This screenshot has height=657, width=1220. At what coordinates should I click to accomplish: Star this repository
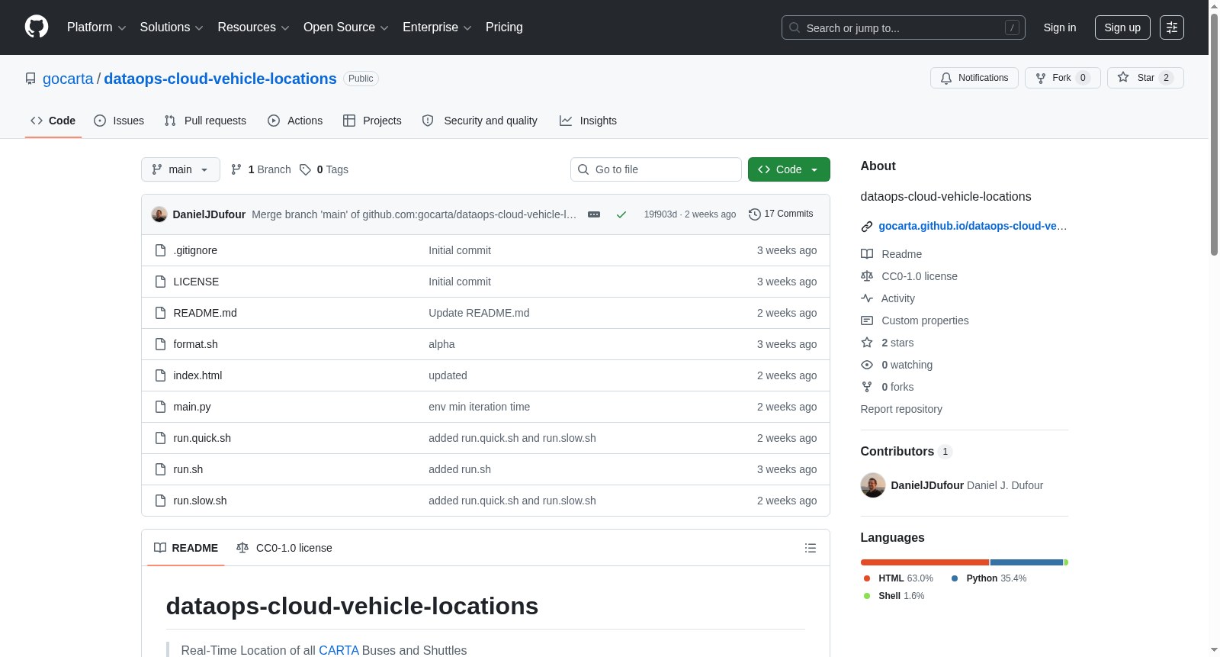(1145, 78)
